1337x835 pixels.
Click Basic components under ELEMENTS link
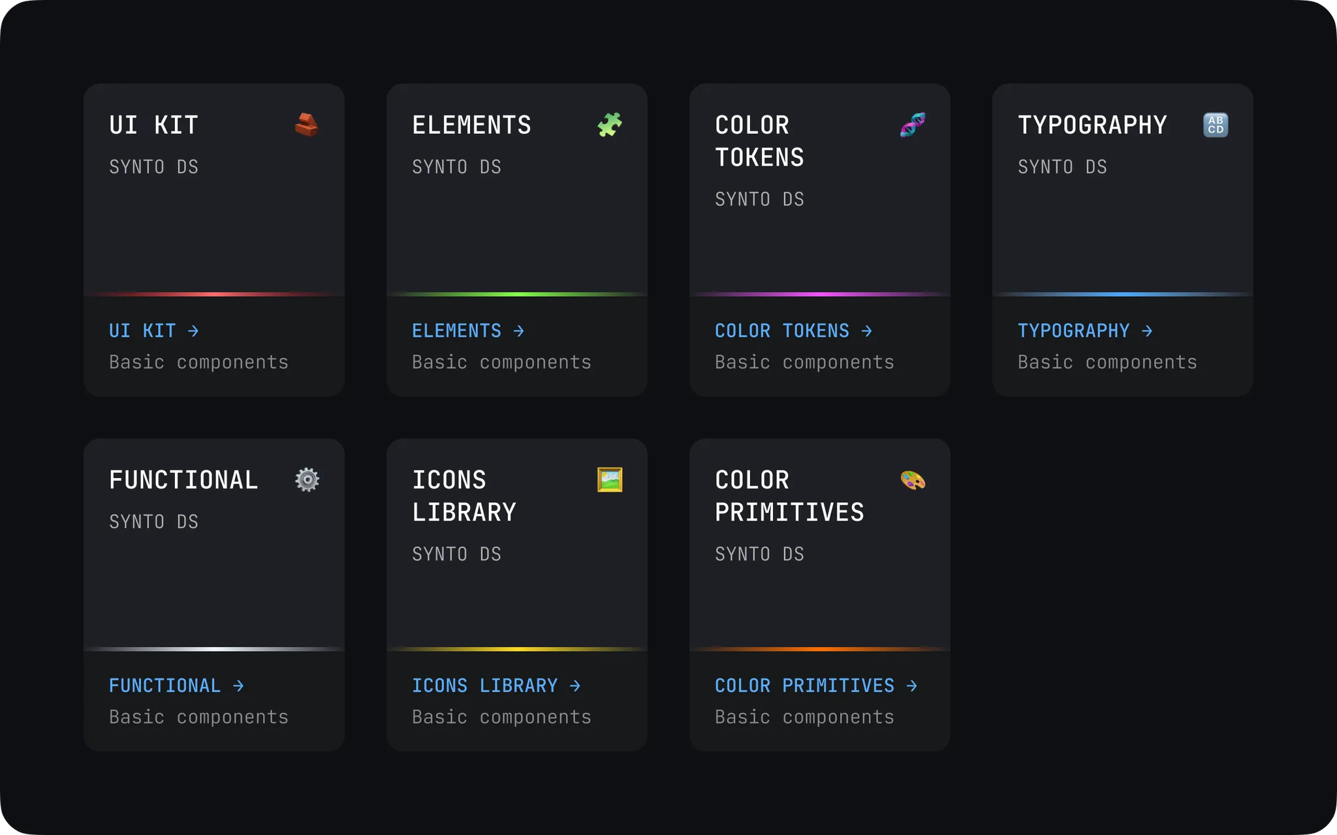pyautogui.click(x=502, y=363)
